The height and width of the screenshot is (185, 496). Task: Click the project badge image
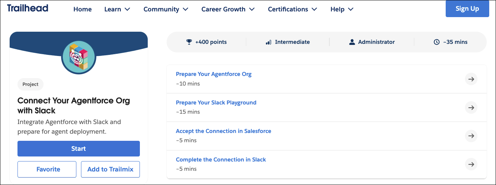79,57
